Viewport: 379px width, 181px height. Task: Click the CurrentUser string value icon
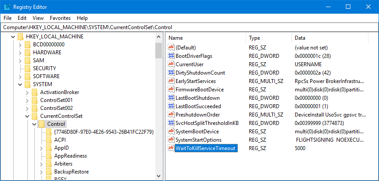point(171,64)
